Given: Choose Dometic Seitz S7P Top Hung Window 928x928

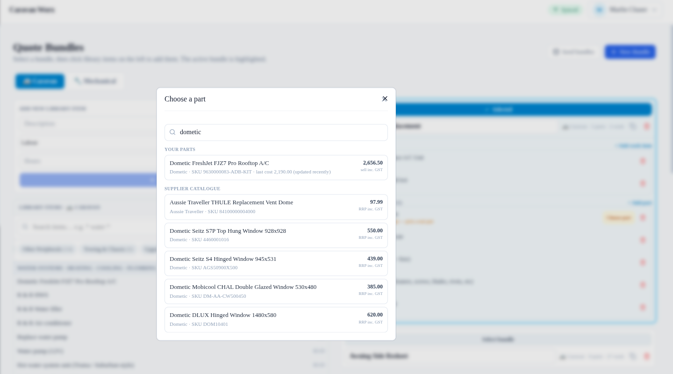Looking at the screenshot, I should click(276, 235).
